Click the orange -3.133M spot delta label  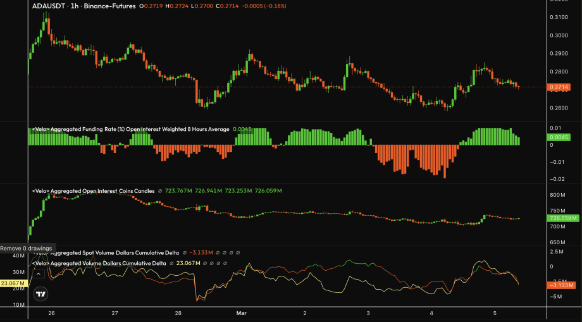[560, 285]
